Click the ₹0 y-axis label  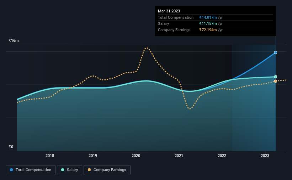pyautogui.click(x=11, y=147)
